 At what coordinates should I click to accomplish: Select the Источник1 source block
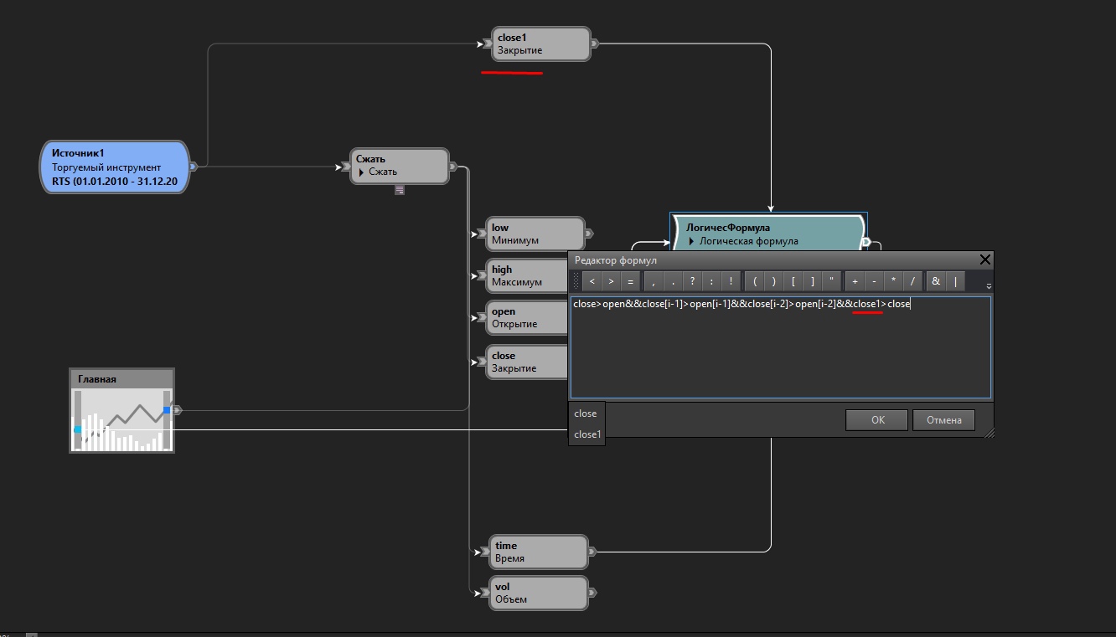(114, 167)
